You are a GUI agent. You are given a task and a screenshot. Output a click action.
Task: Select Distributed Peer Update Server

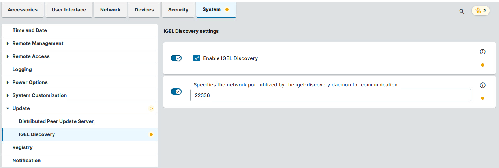point(56,121)
